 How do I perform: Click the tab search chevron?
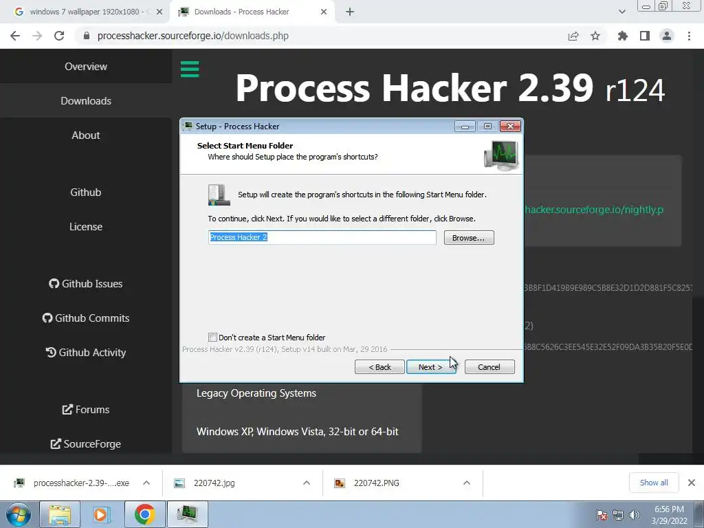pyautogui.click(x=621, y=12)
